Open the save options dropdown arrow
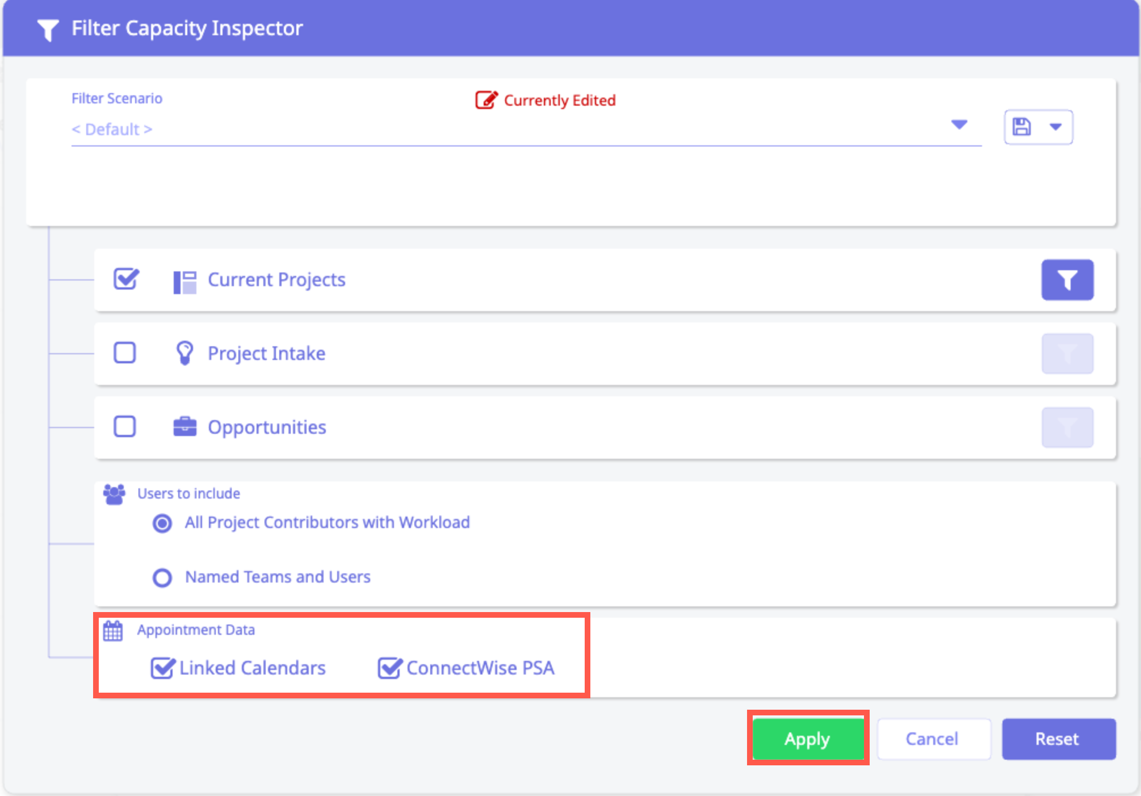The height and width of the screenshot is (796, 1141). tap(1056, 127)
